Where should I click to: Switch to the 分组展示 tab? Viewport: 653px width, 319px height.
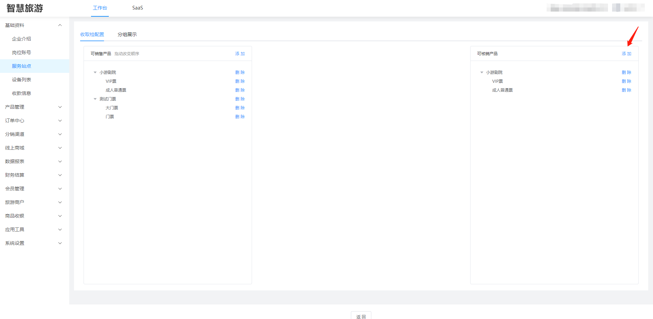point(127,34)
